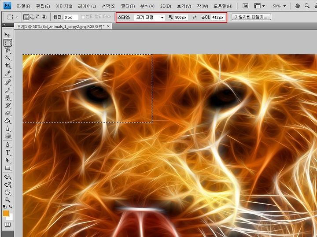Image resolution: width=317 pixels, height=237 pixels.
Task: Open the style dropdown showing 크기 고정
Action: tap(149, 17)
